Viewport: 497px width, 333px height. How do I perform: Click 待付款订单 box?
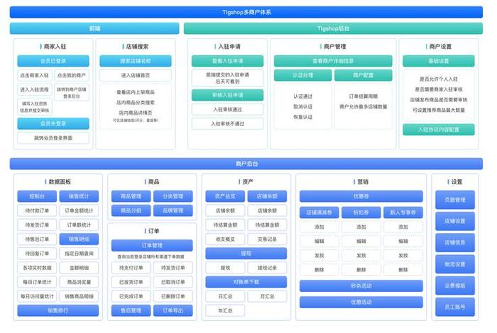coord(37,210)
